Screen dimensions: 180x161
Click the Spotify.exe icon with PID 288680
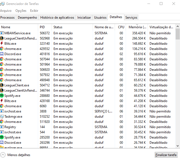2,96
